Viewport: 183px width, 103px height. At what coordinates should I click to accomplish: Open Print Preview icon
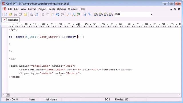tap(37, 15)
